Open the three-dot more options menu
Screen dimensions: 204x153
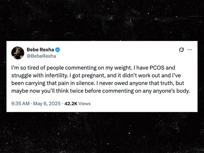click(190, 50)
